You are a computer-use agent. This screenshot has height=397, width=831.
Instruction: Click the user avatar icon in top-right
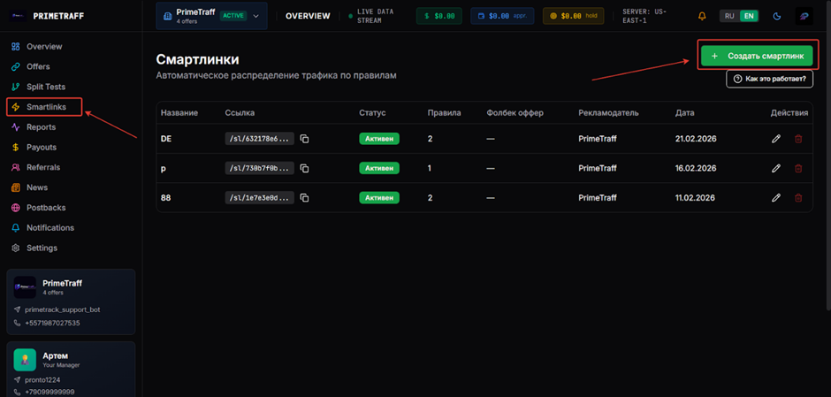point(804,16)
